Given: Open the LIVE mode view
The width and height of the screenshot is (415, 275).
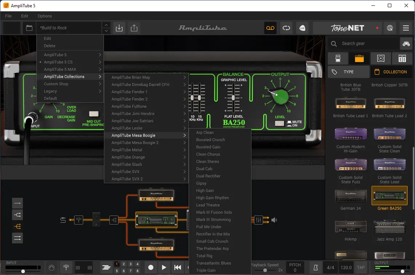Looking at the screenshot, I should [x=302, y=28].
